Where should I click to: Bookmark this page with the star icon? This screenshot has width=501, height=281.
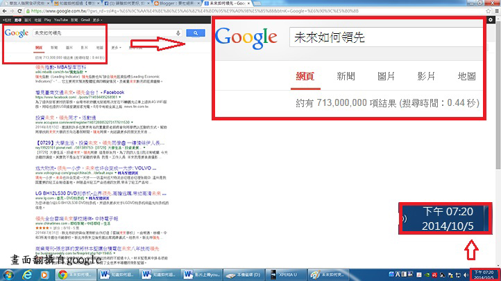[488, 11]
